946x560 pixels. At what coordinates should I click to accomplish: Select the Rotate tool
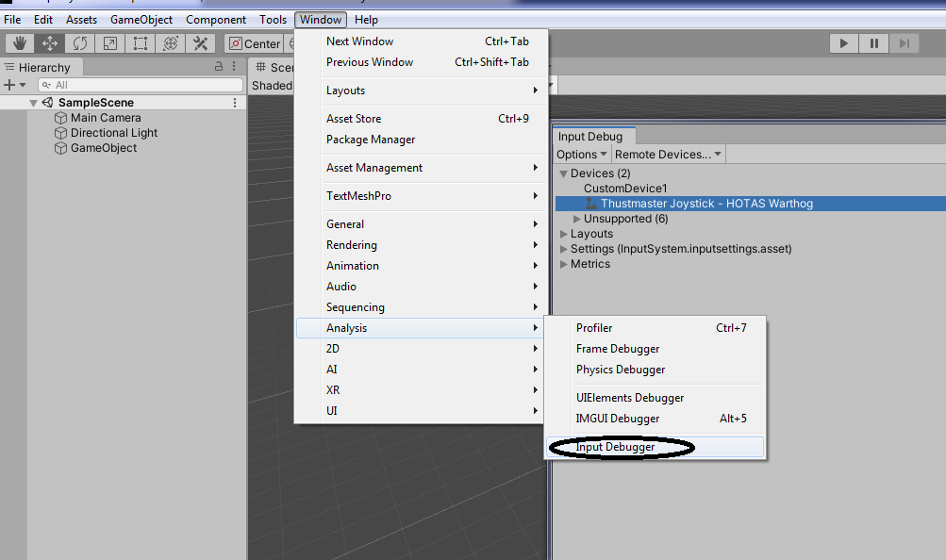click(x=79, y=43)
